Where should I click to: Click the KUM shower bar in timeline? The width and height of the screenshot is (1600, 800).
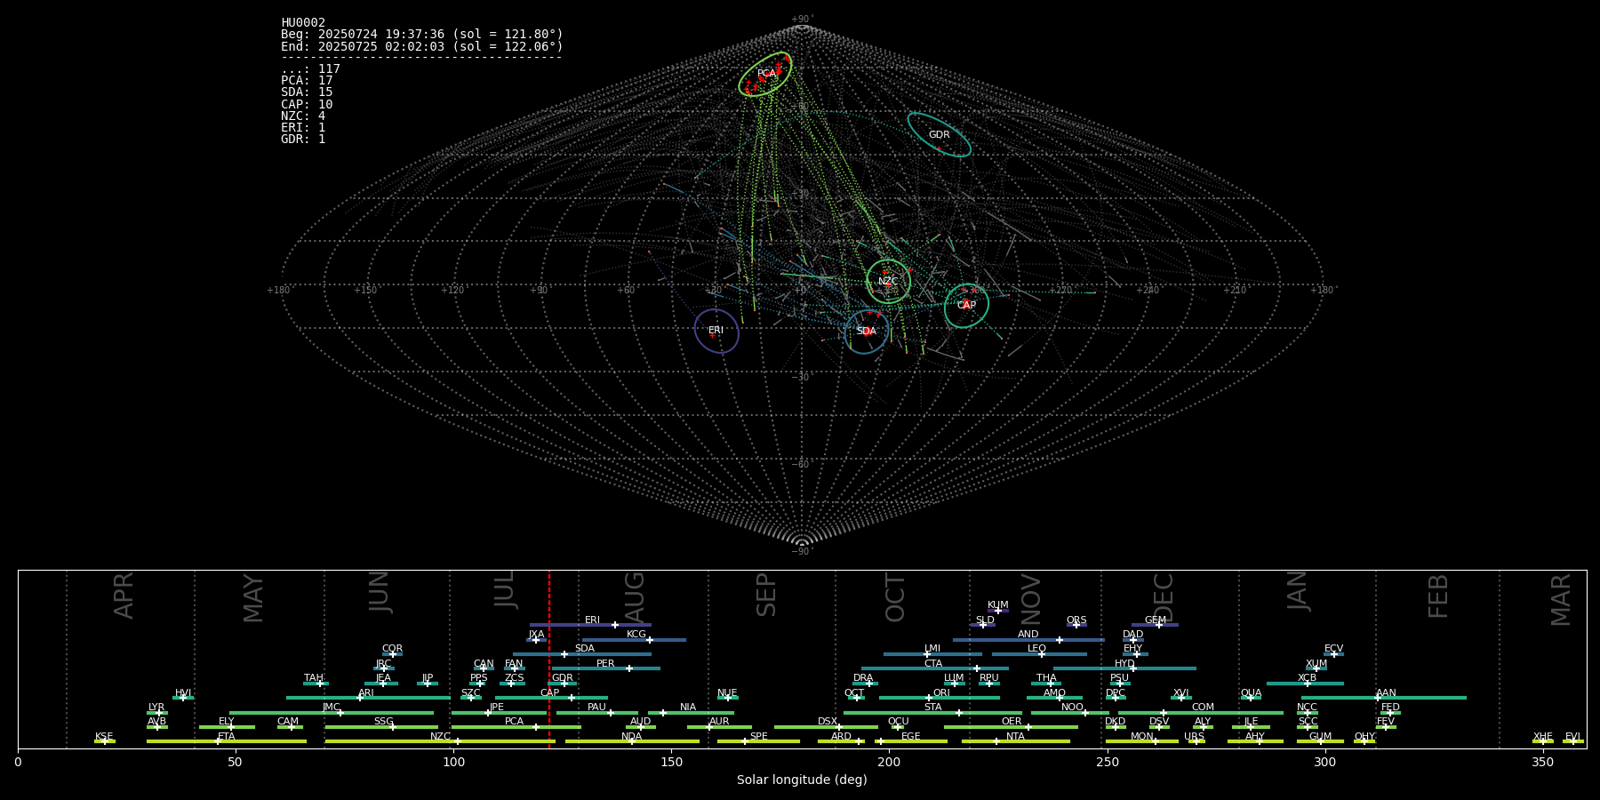click(x=998, y=611)
